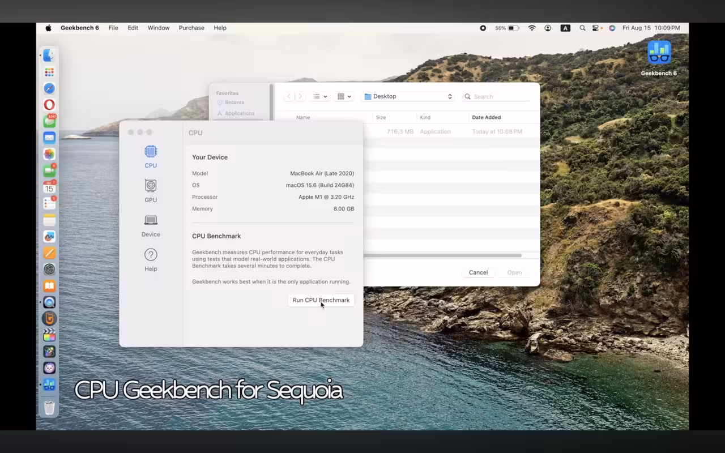Viewport: 725px width, 453px height.
Task: Open Mail from the Dock
Action: (x=49, y=138)
